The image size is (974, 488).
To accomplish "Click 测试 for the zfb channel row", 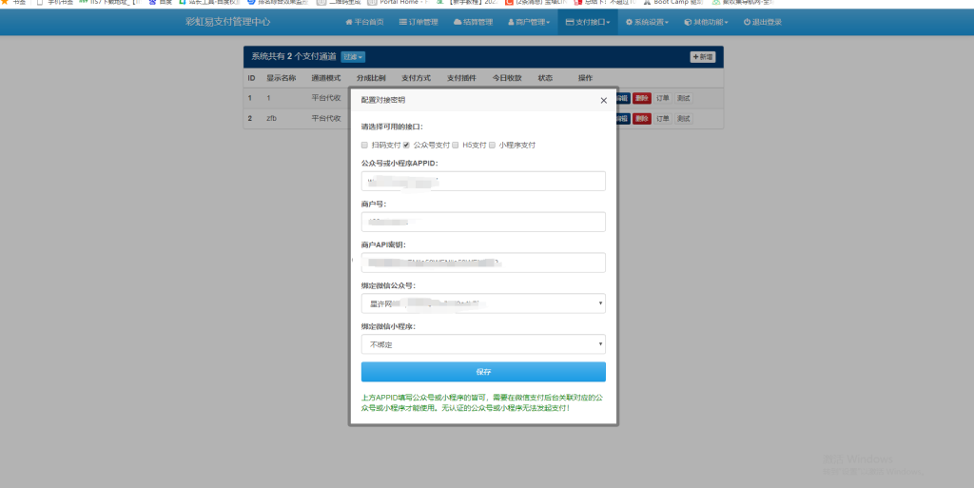I will point(683,119).
